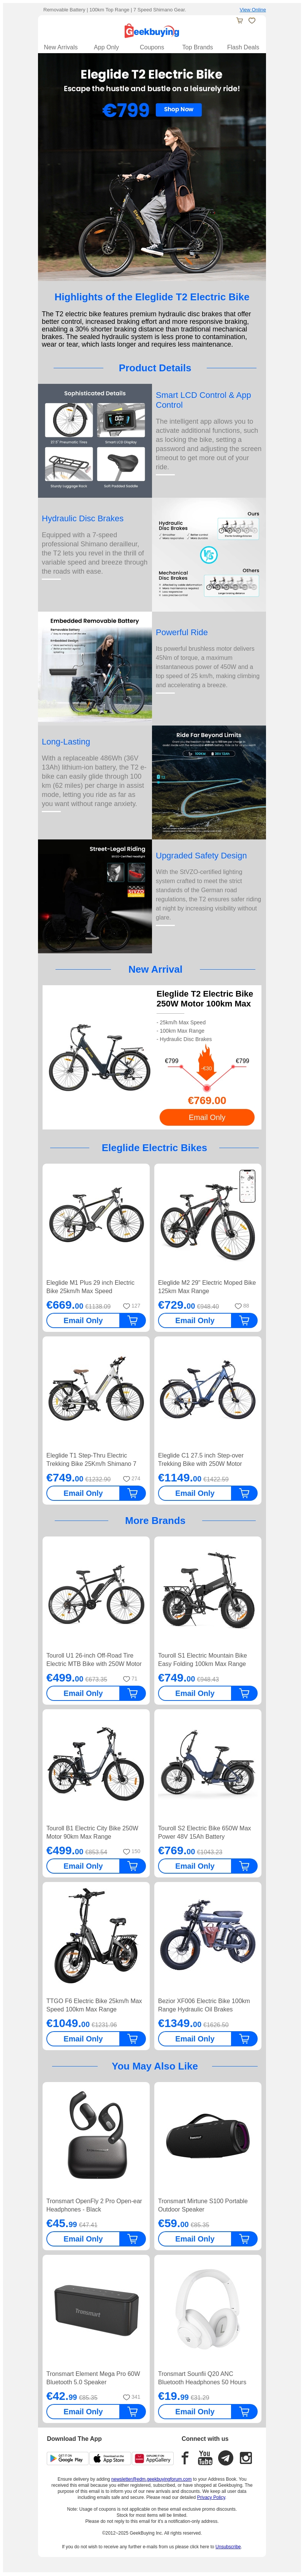
Task: Click cart icon for Tronsmart Mirtune S100
Action: (x=244, y=2238)
